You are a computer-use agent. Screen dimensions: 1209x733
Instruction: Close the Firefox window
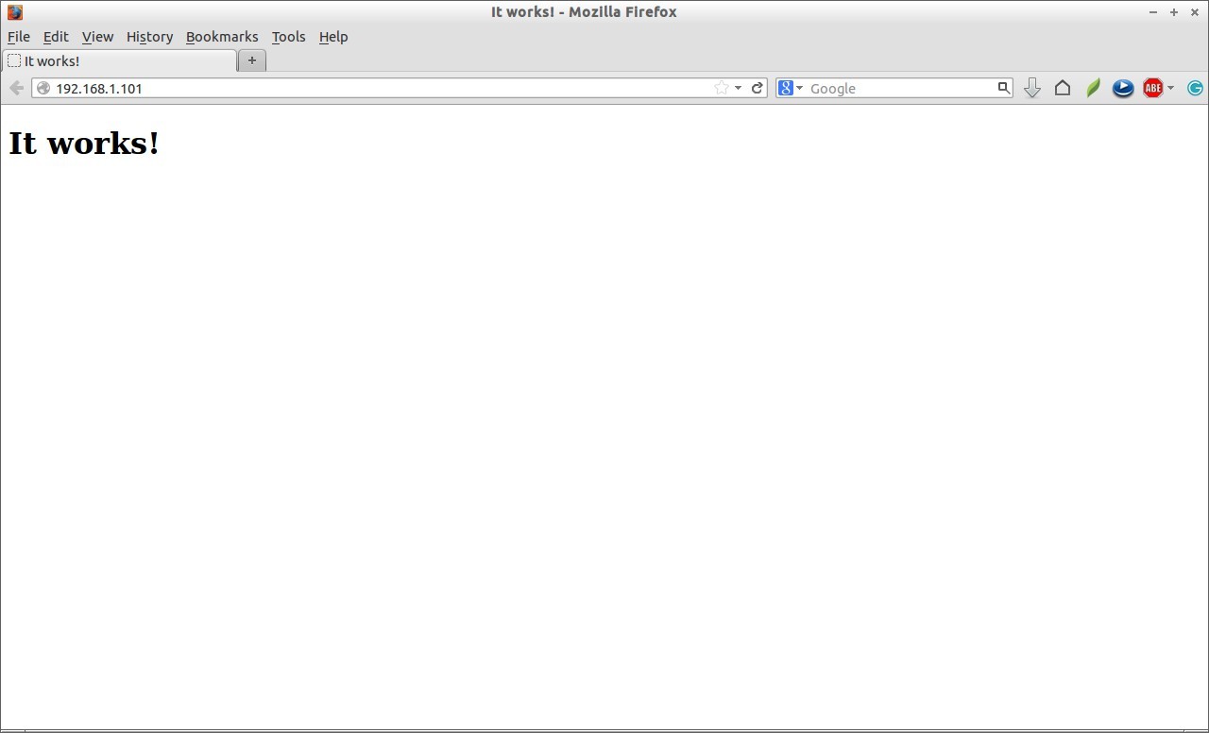1195,12
